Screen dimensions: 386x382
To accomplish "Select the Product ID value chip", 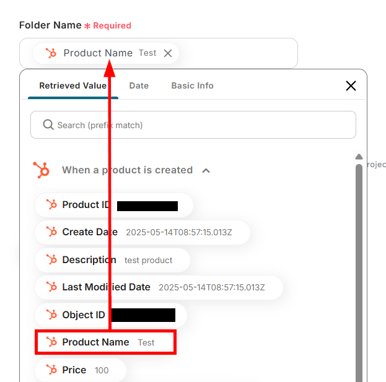I will [x=114, y=205].
